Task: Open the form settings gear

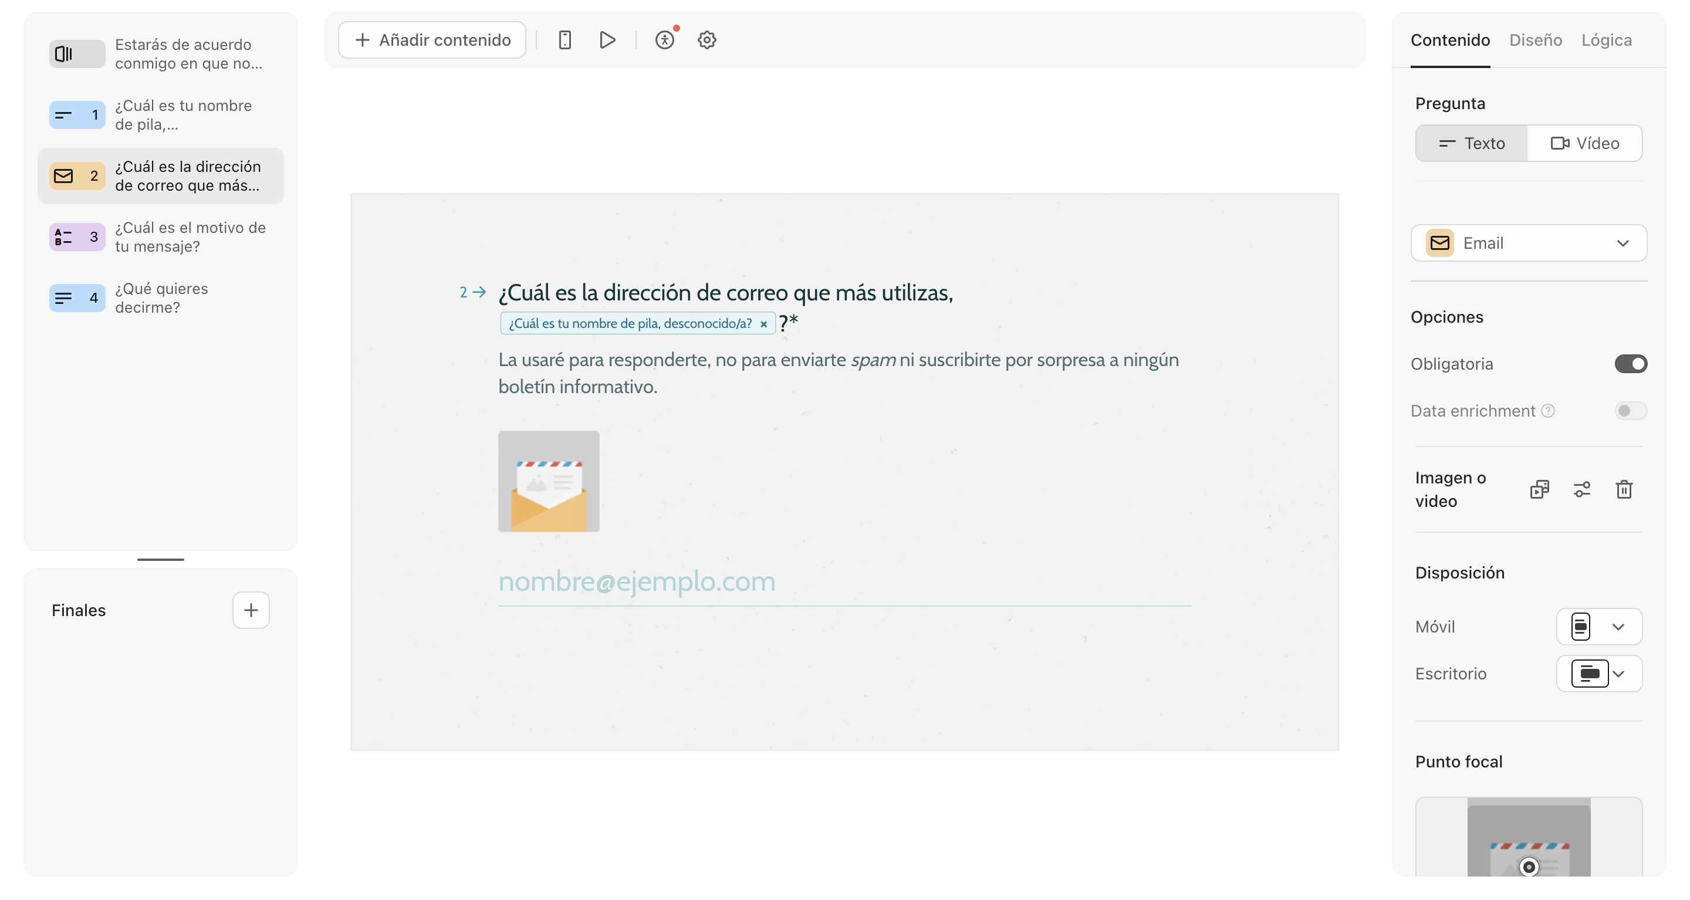Action: click(707, 39)
